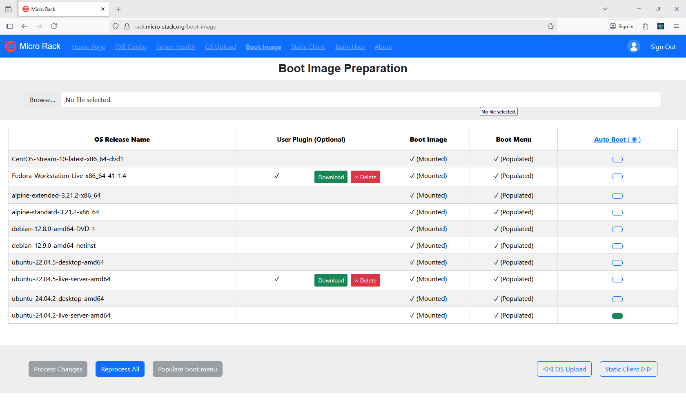Switch to the Server Health section
The height and width of the screenshot is (409, 686).
176,47
